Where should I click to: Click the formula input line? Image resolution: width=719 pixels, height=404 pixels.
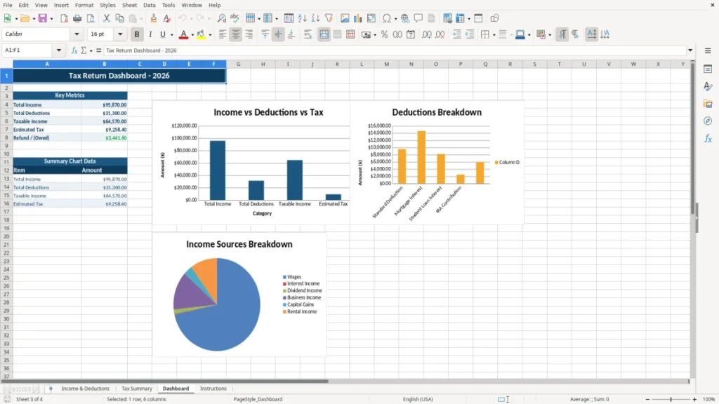point(395,50)
